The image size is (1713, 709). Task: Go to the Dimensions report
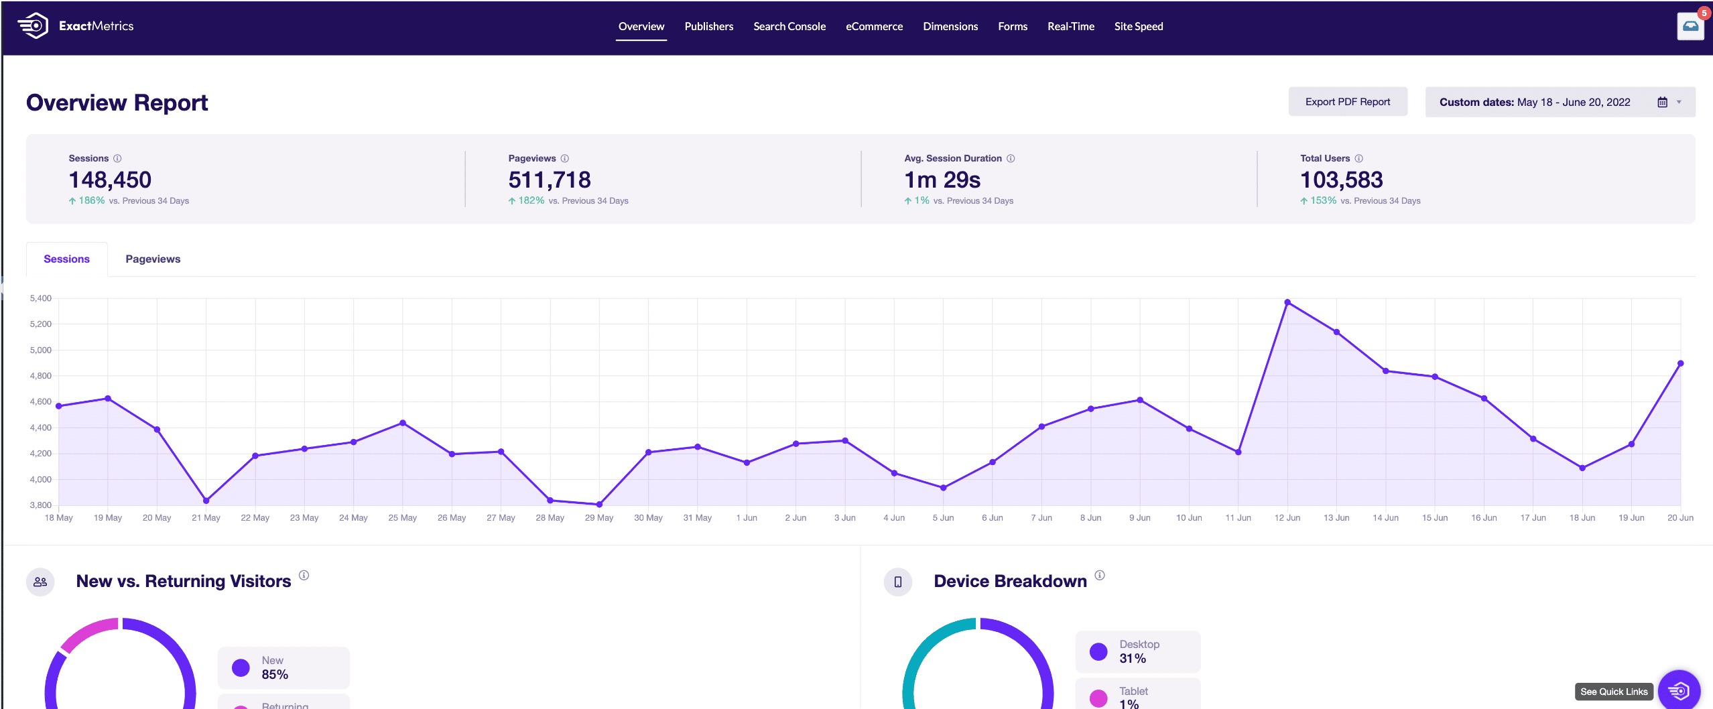click(950, 26)
